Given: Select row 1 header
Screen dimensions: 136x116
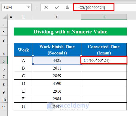Looking at the screenshot, I should (4, 24).
